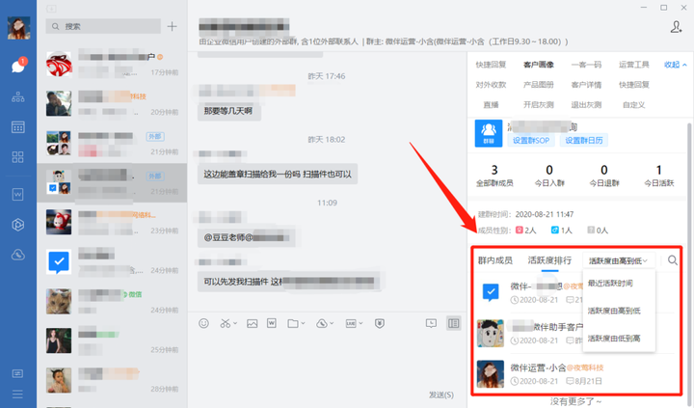This screenshot has height=408, width=694.
Task: Open the workbench grid icon
Action: click(18, 157)
